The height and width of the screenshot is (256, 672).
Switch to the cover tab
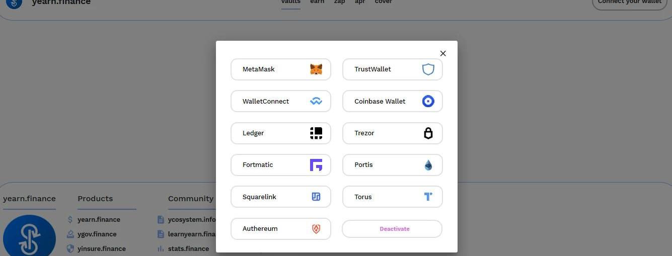click(x=384, y=2)
